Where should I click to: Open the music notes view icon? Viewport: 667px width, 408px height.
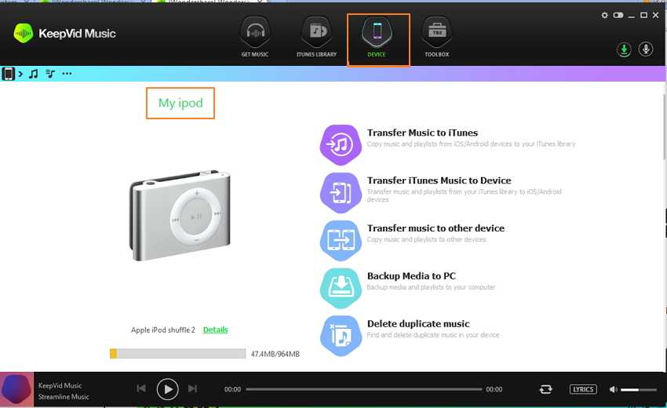[x=33, y=74]
